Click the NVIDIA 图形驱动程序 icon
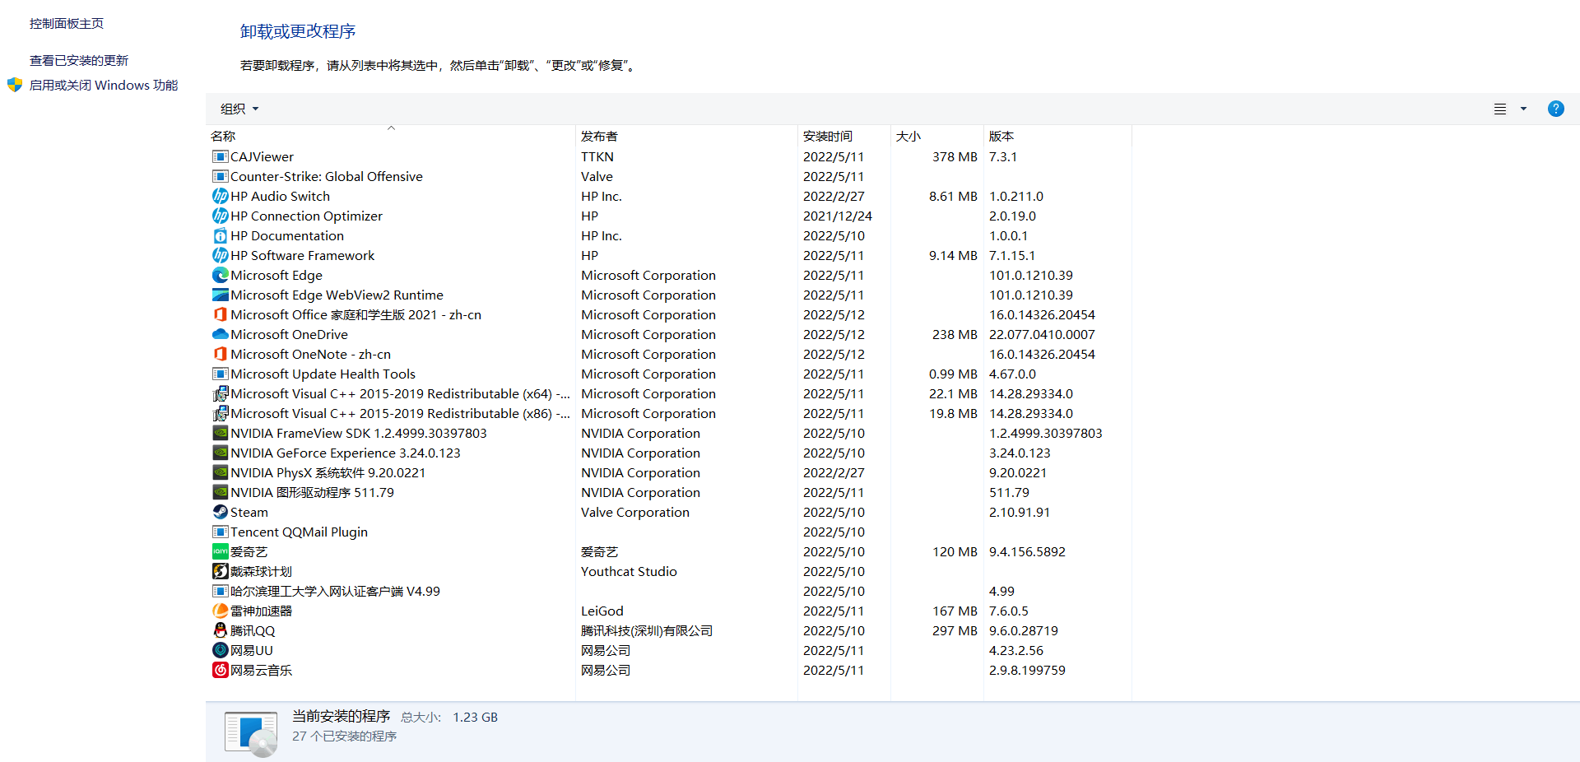The width and height of the screenshot is (1580, 762). [220, 492]
